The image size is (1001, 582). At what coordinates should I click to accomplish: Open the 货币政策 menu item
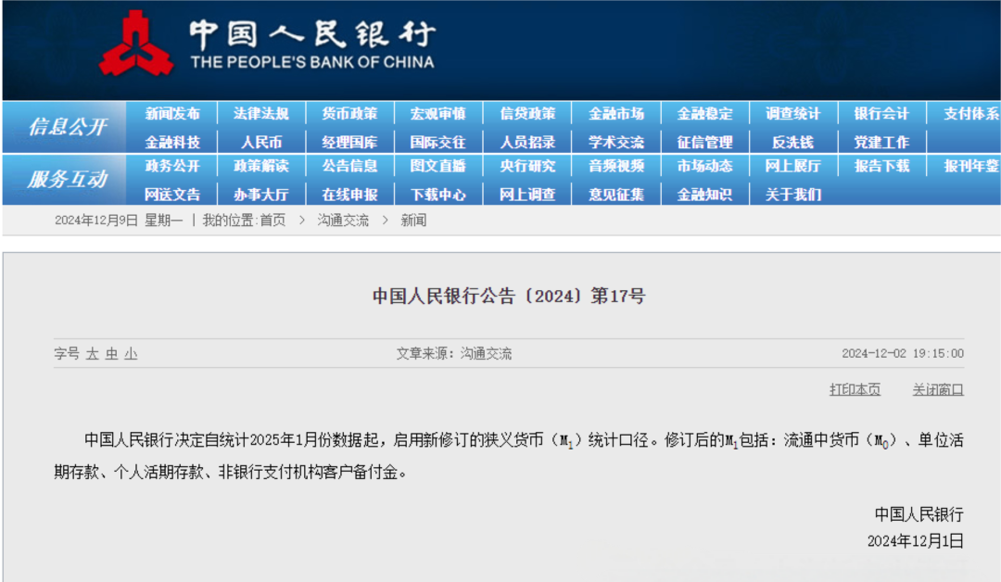coord(349,114)
